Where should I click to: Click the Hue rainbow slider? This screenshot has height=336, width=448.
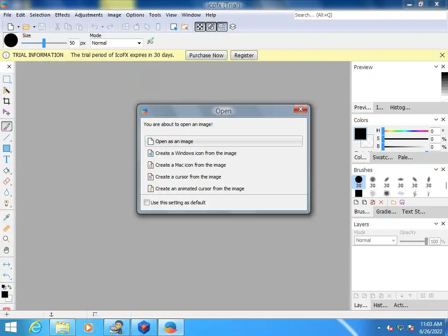coord(406,131)
